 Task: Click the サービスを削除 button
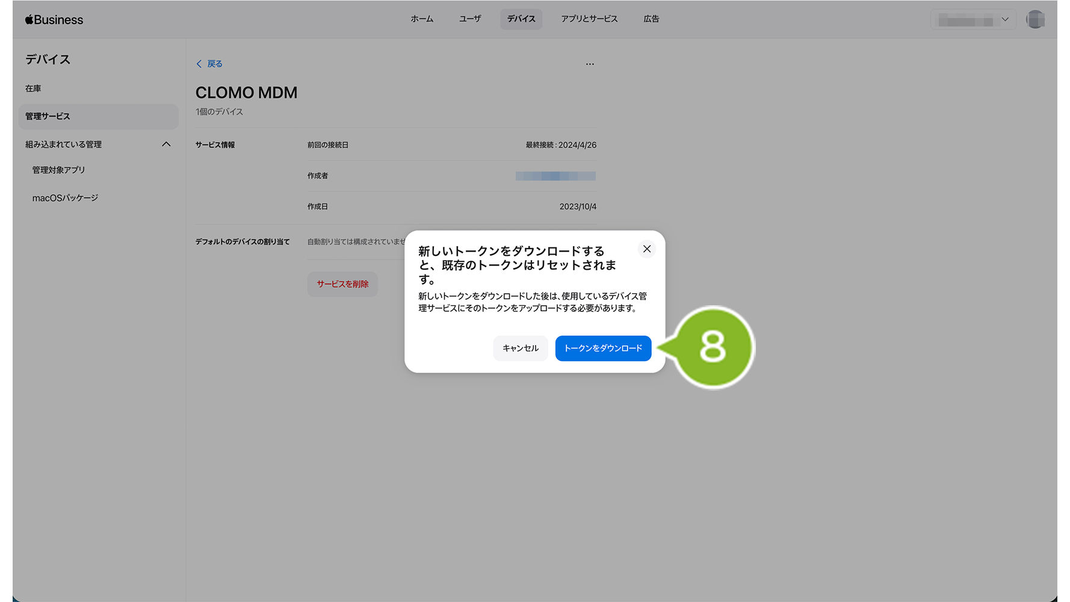coord(342,284)
